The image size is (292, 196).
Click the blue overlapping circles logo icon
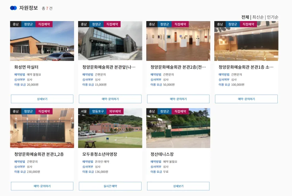point(14,8)
